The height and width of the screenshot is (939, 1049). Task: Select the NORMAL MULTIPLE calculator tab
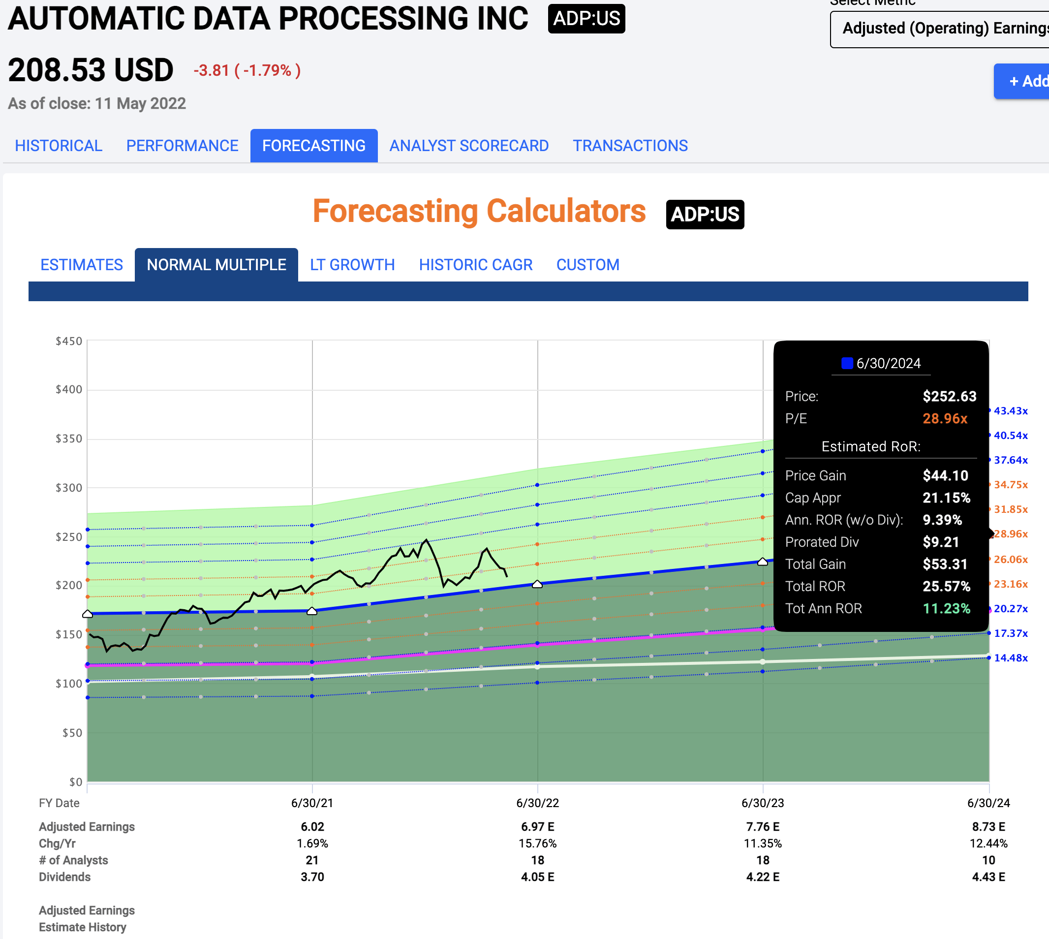click(x=216, y=265)
